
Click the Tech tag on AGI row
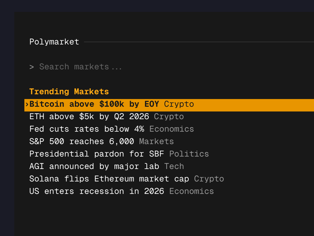[174, 166]
